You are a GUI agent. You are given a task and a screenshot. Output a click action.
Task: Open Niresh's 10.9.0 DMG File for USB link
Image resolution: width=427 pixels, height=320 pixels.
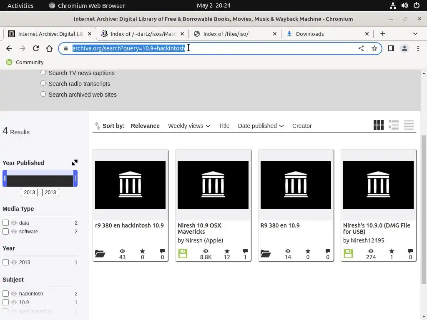click(x=377, y=229)
